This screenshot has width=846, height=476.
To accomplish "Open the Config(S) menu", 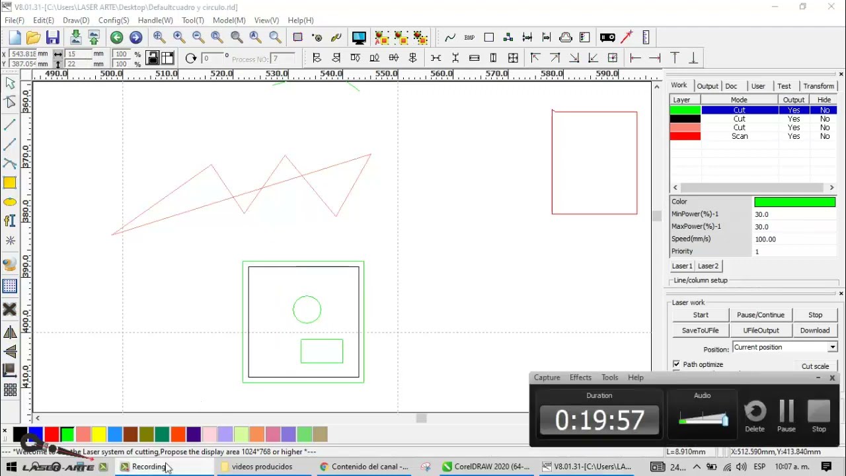I will pyautogui.click(x=114, y=20).
